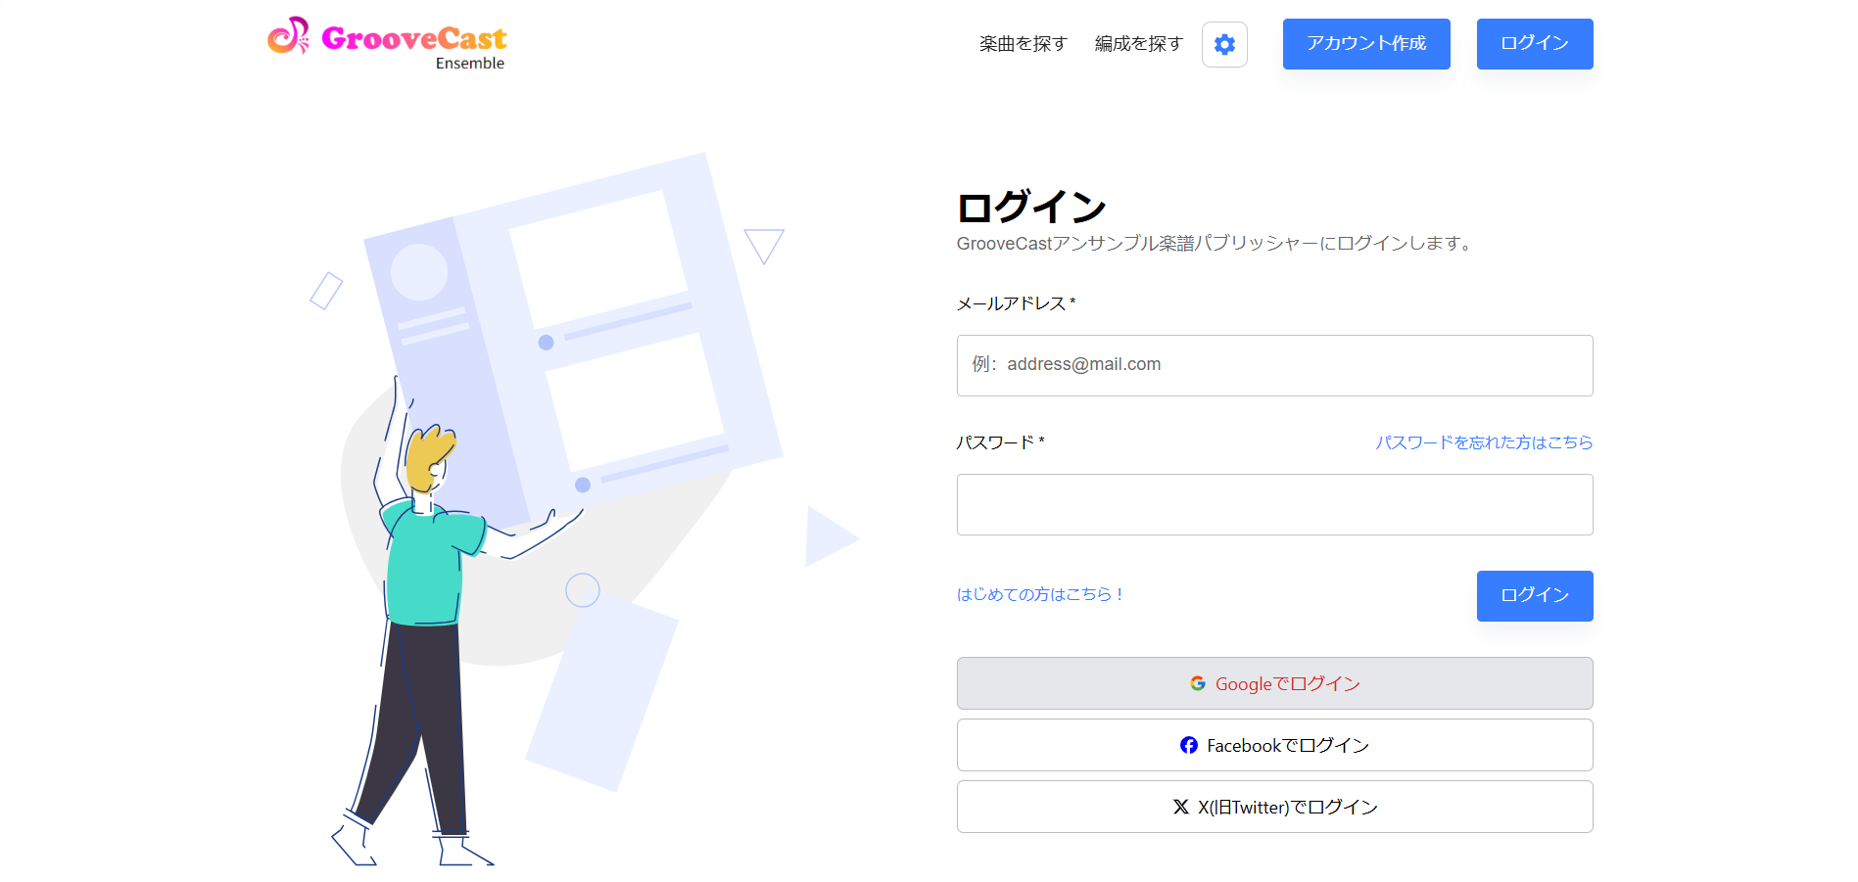The width and height of the screenshot is (1858, 882).
Task: Follow the はじめての方はこちら！ link
Action: click(1040, 594)
